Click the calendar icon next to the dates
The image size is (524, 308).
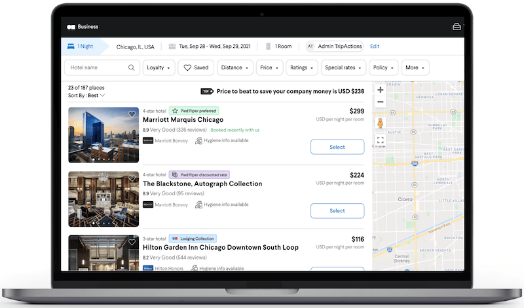tap(172, 47)
